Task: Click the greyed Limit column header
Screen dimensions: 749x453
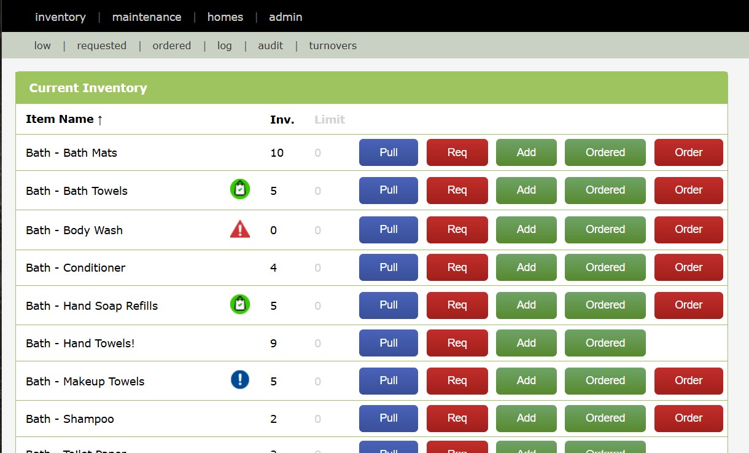Action: (330, 120)
